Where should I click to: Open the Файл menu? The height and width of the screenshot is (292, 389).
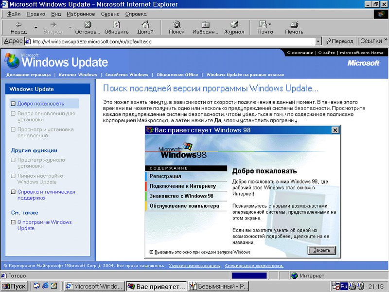(14, 14)
